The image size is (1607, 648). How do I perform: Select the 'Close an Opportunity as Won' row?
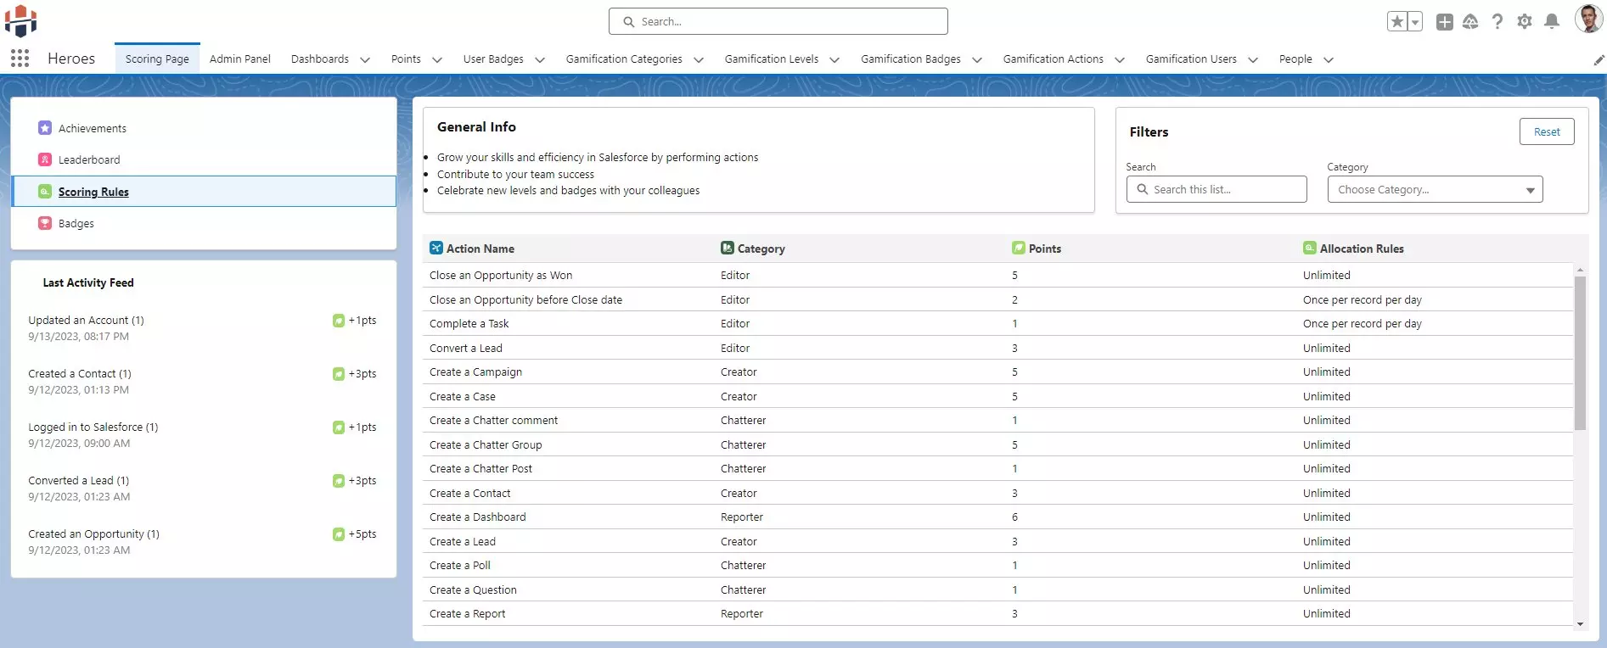point(998,275)
